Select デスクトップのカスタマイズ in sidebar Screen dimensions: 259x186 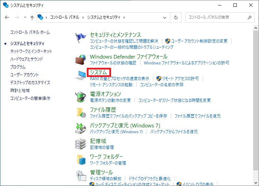click(x=30, y=82)
